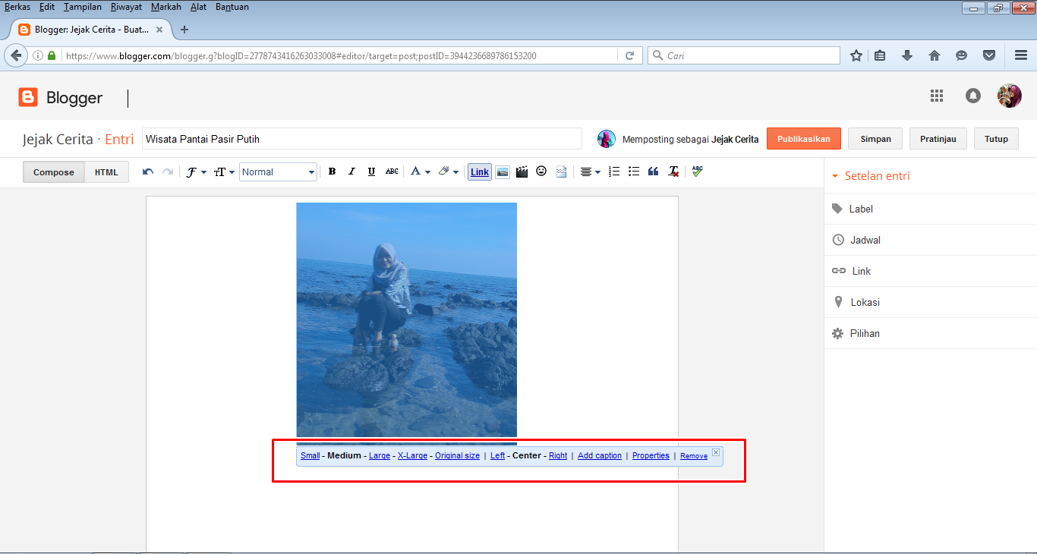1037x554 pixels.
Task: Open the alignment dropdown
Action: coord(591,172)
